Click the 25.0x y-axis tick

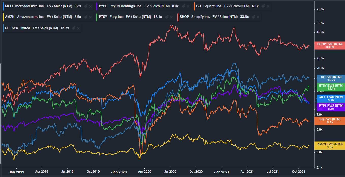pyautogui.click(x=320, y=58)
